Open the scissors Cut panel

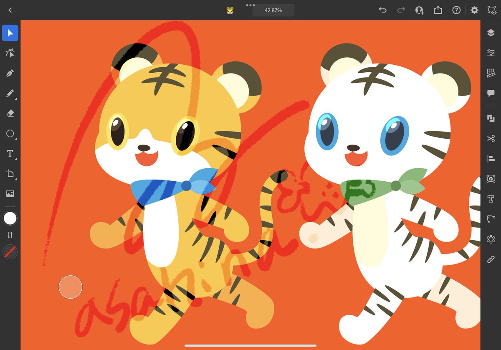[x=491, y=138]
